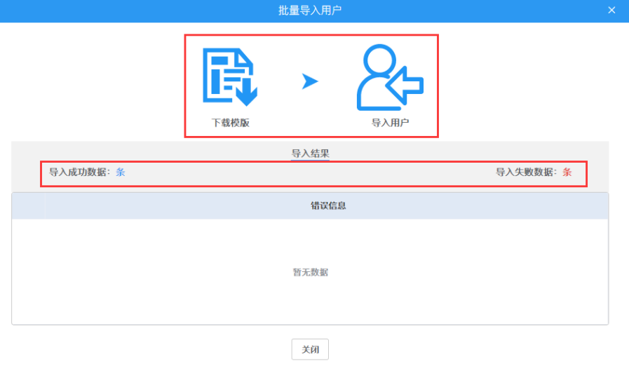
Task: Click the 批量导入用户 title text
Action: pos(310,11)
